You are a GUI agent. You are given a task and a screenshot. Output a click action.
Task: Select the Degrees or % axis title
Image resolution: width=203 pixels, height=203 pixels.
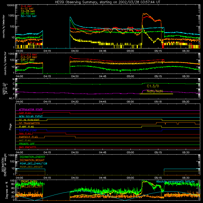7,190
